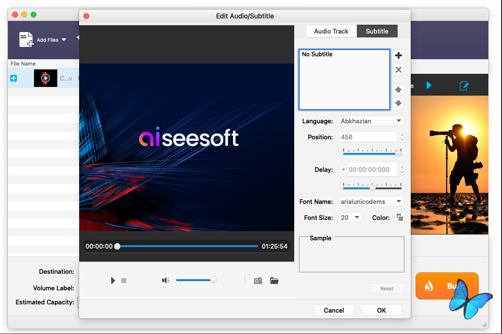Take a snapshot with the camera icon

click(x=258, y=281)
